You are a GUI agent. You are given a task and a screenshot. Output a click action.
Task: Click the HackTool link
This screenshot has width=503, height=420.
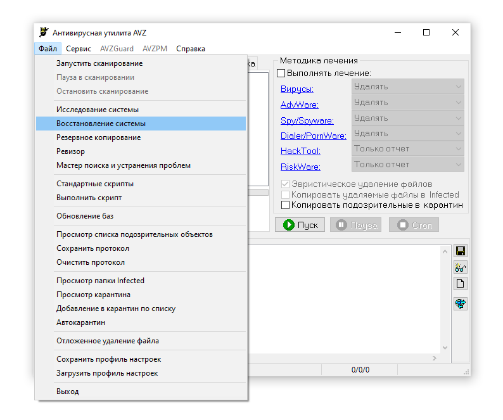[300, 151]
